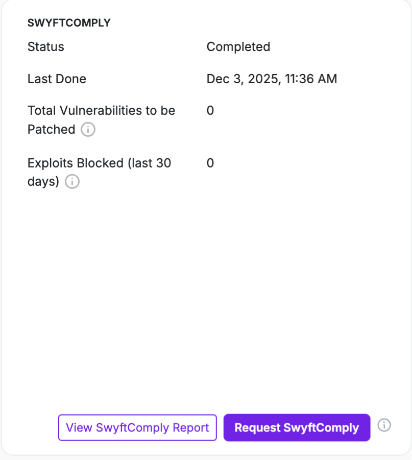The image size is (412, 460).
Task: Click the Total Vulnerabilities count of 0
Action: point(210,111)
